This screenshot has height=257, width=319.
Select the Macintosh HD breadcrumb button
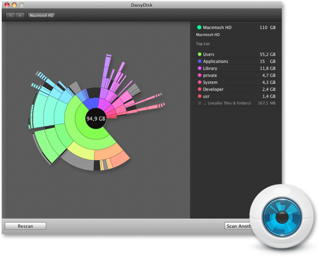pos(41,15)
